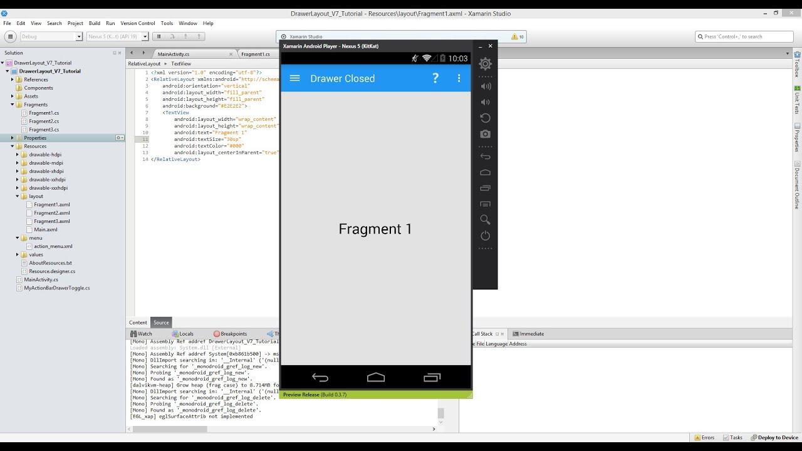
Task: Click the recent apps icon in emulator sidebar
Action: point(485,188)
